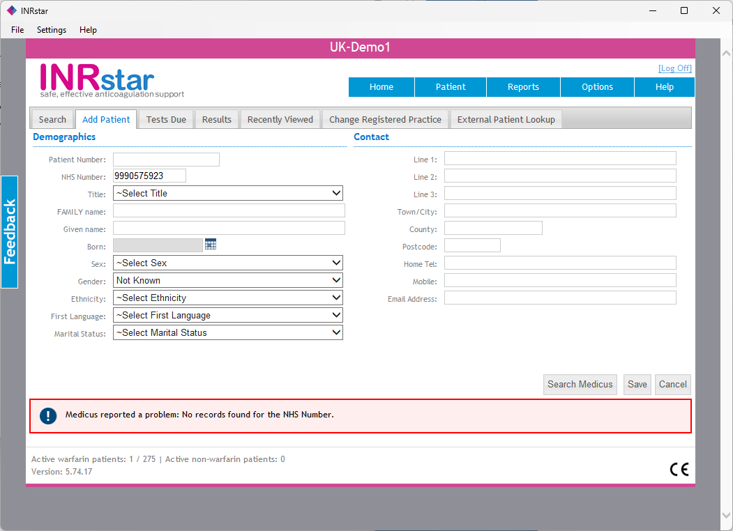The width and height of the screenshot is (733, 531).
Task: Click the Given name field
Action: tap(229, 228)
